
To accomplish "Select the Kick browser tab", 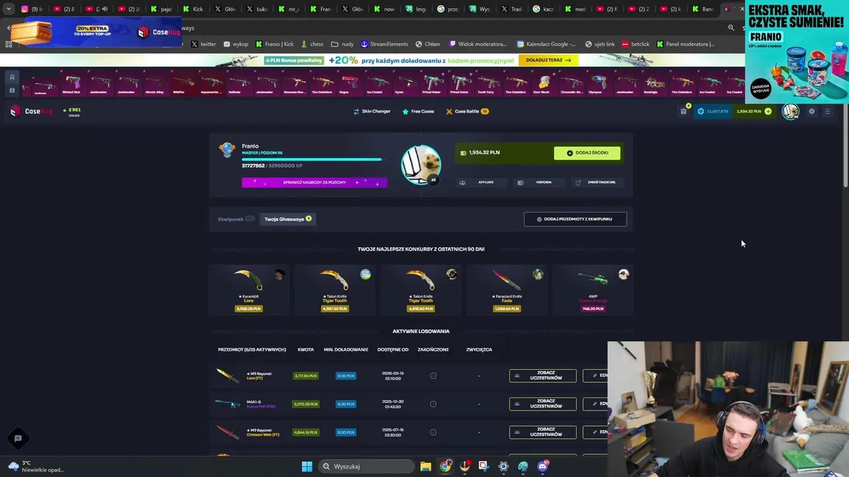I will pyautogui.click(x=194, y=9).
